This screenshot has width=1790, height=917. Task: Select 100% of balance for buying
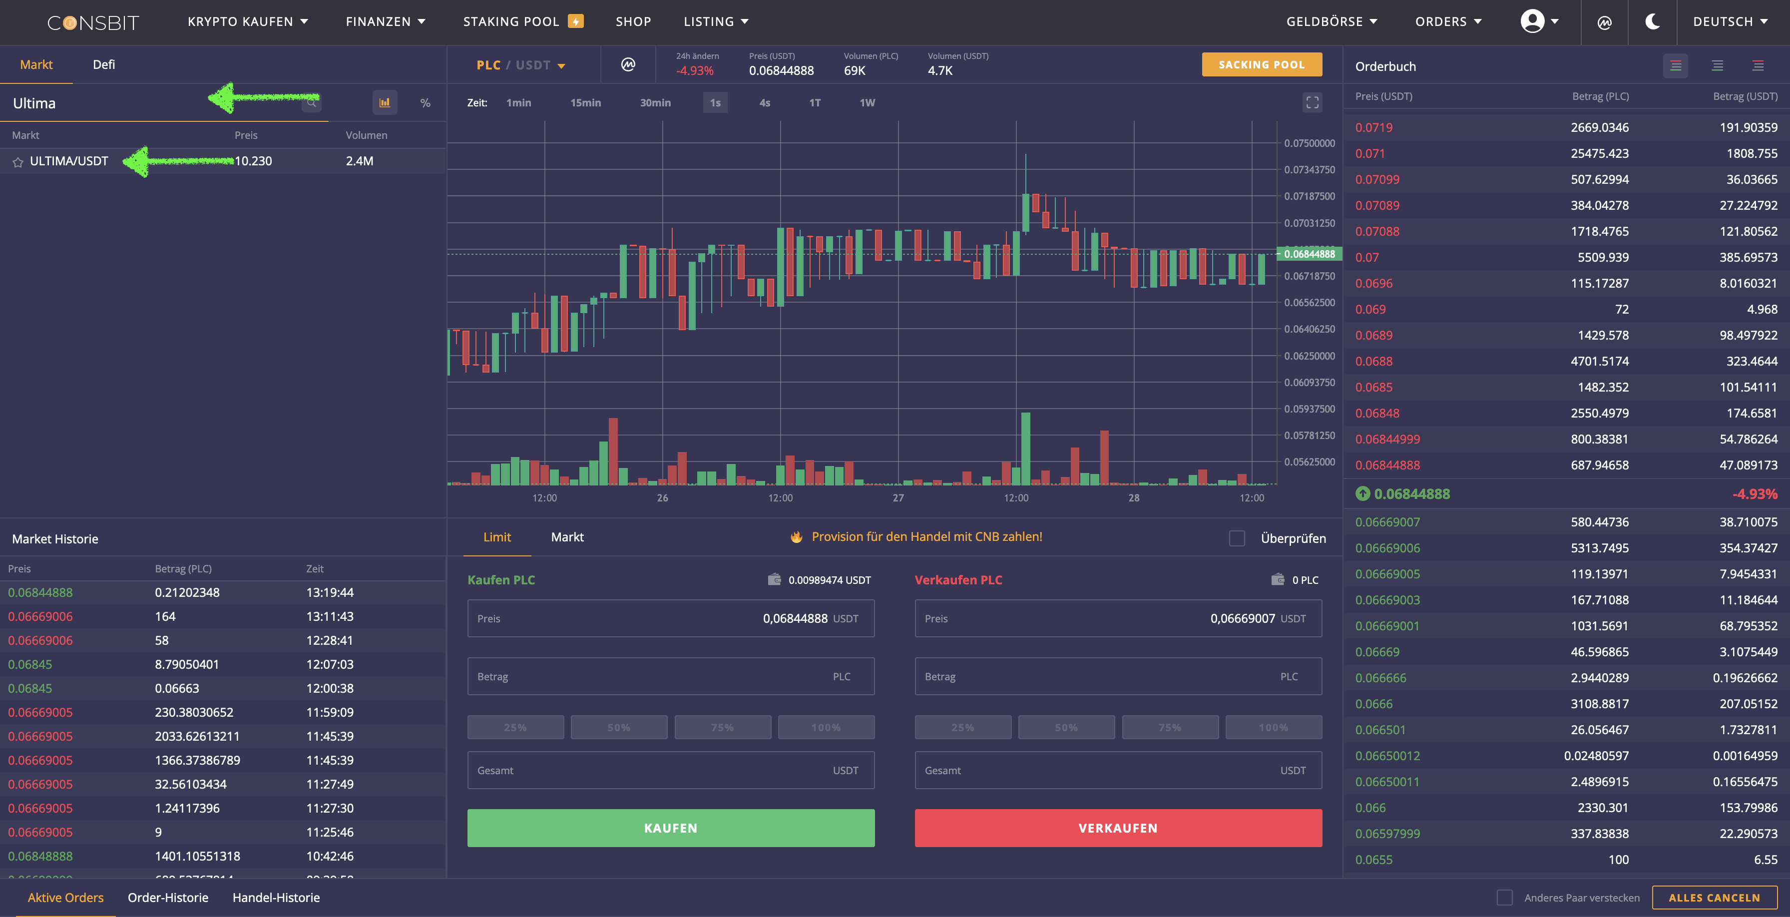coord(826,727)
